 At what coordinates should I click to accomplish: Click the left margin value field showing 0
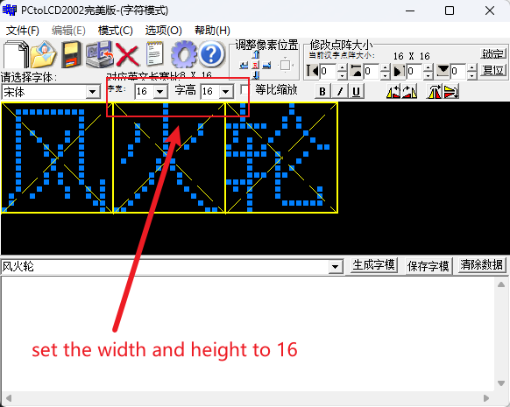pos(329,71)
